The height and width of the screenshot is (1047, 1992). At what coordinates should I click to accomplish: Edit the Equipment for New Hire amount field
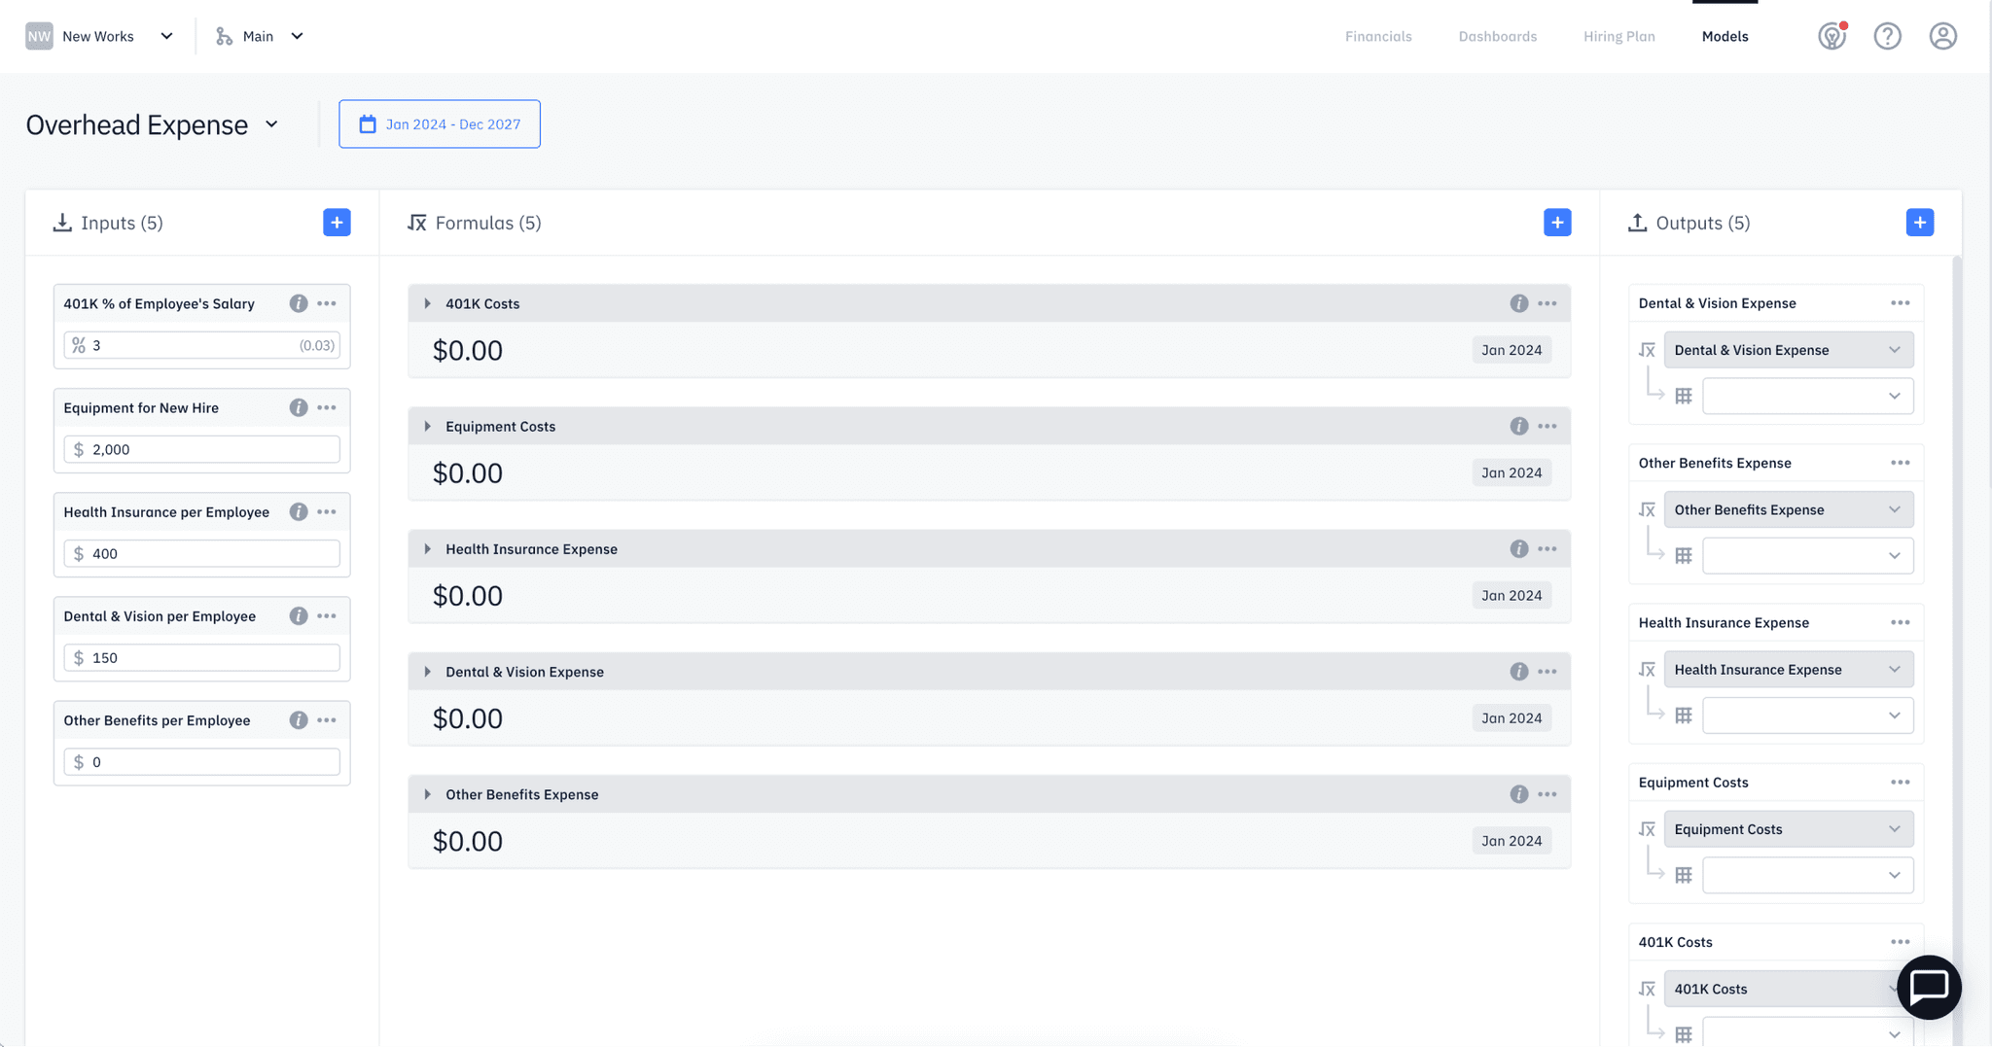click(x=201, y=449)
